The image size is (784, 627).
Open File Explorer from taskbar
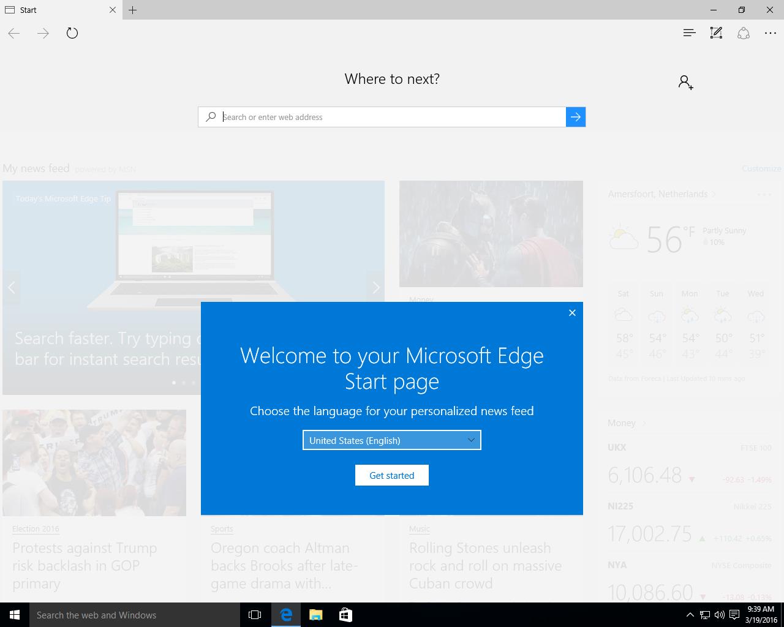click(316, 615)
